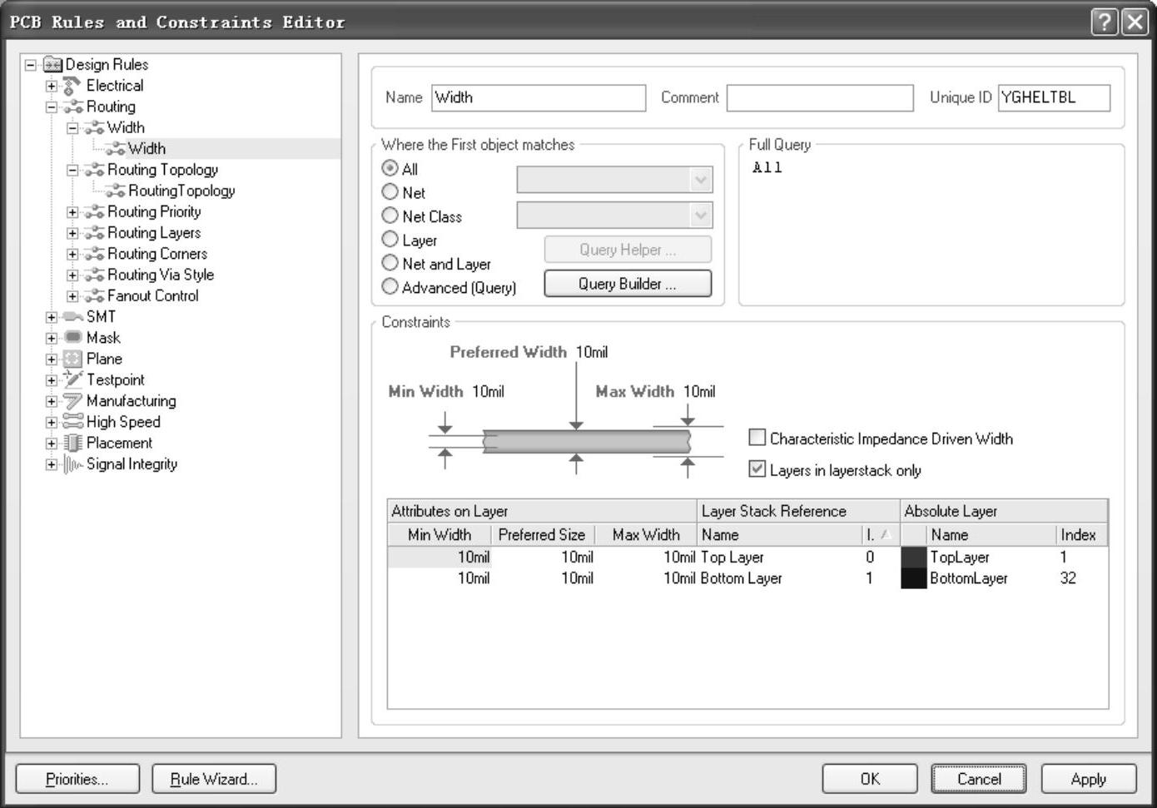Click the SMT category icon
This screenshot has width=1157, height=808.
[x=73, y=316]
